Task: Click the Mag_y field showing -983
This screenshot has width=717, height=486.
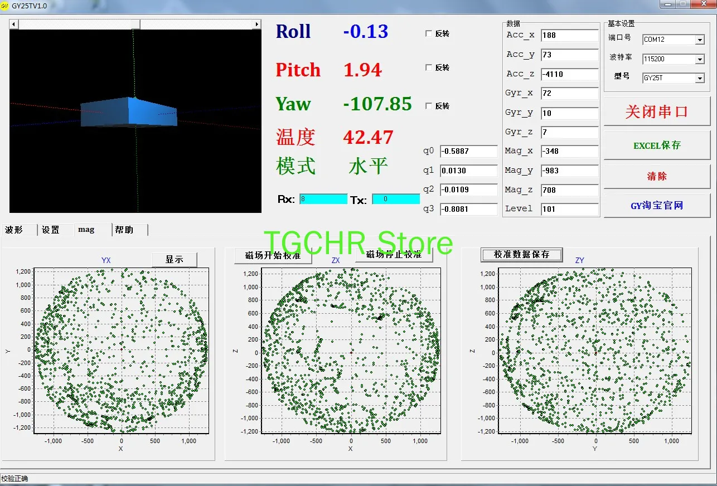Action: (569, 171)
